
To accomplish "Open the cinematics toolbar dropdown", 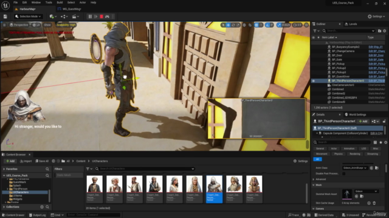I will click(75, 16).
